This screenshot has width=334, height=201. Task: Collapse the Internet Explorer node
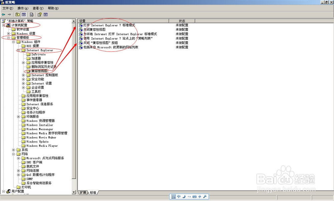[18, 50]
